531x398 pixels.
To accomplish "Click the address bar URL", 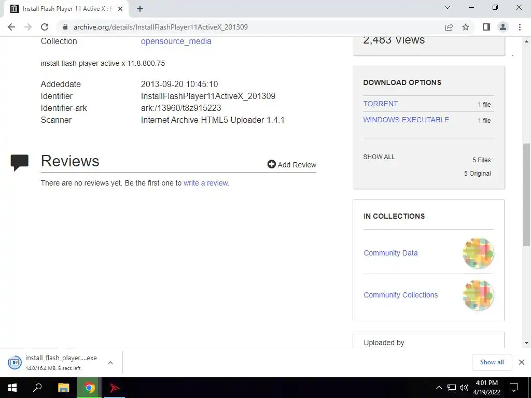I will tap(161, 27).
